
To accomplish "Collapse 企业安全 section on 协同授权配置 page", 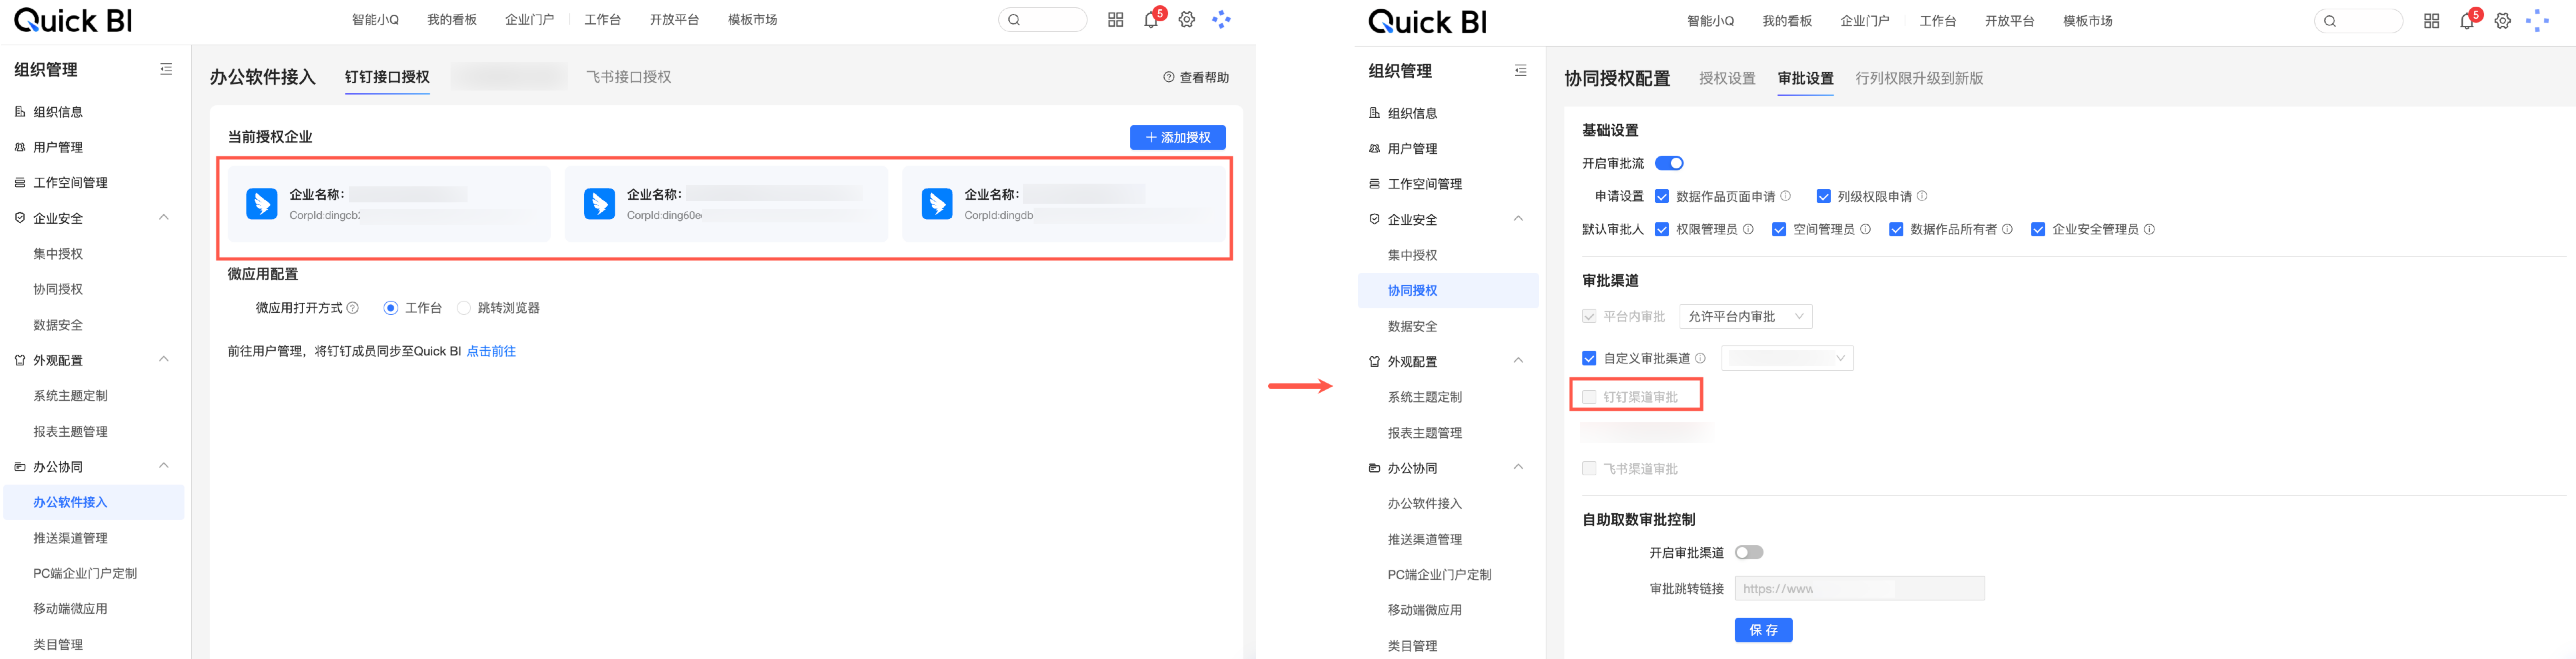I will [1518, 219].
